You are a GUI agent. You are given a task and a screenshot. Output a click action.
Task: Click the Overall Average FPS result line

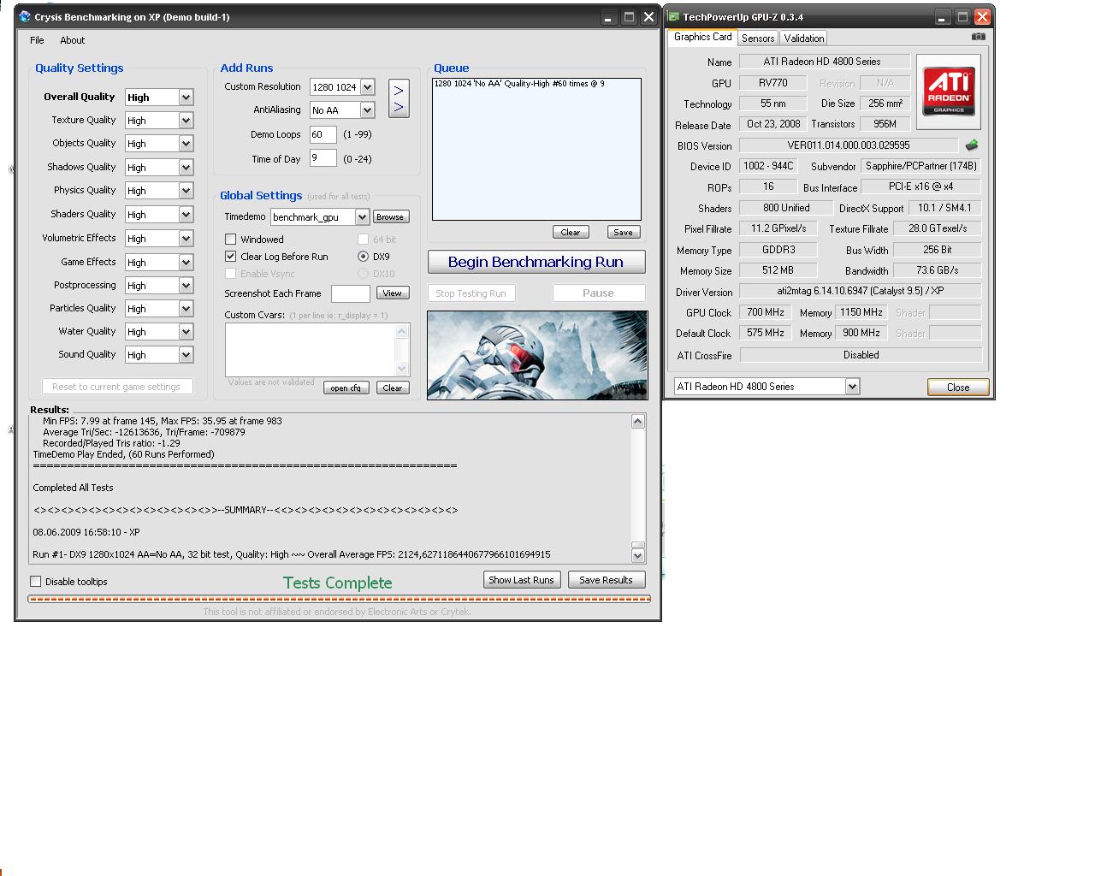coord(292,554)
